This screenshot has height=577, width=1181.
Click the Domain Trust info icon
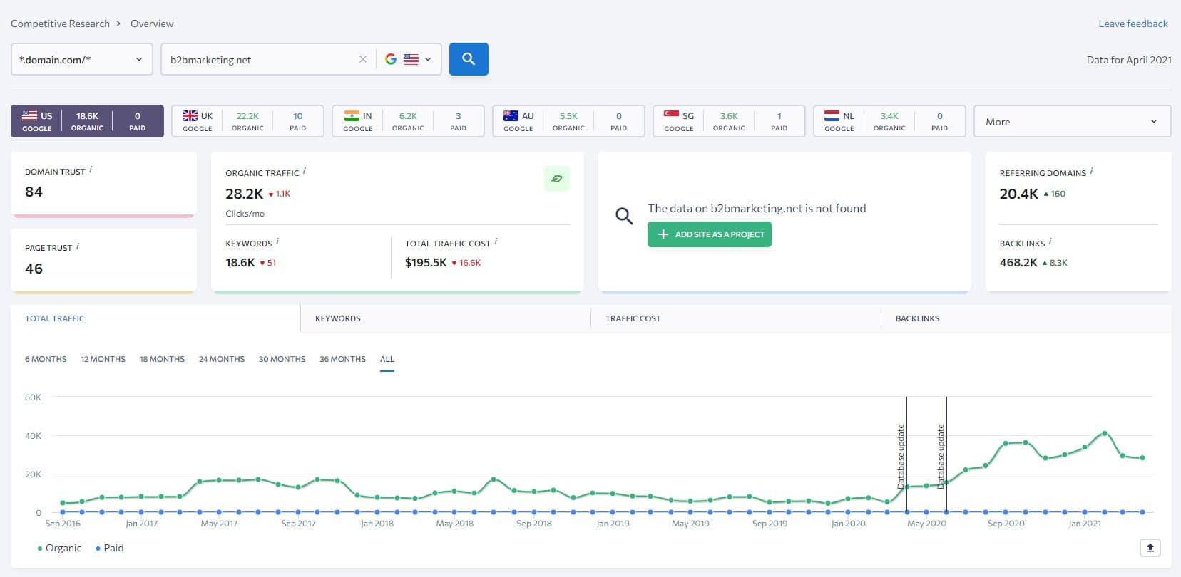(91, 170)
